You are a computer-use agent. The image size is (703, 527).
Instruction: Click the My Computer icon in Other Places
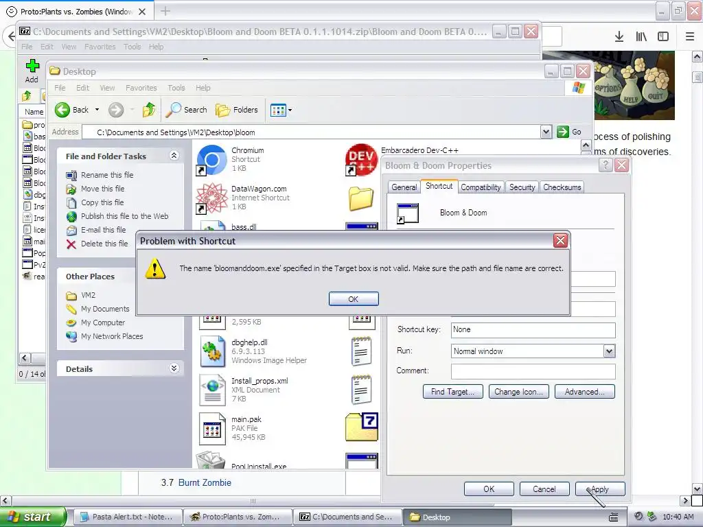pyautogui.click(x=71, y=323)
